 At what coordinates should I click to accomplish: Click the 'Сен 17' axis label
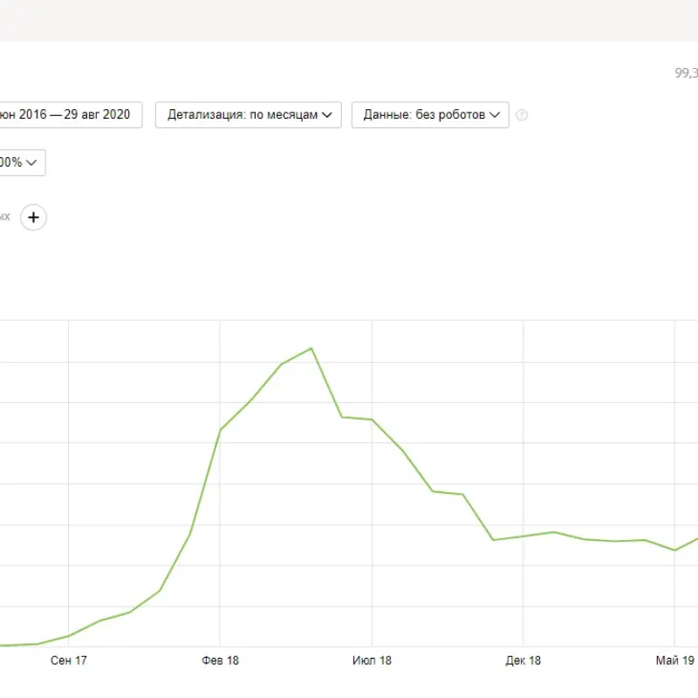tap(69, 660)
